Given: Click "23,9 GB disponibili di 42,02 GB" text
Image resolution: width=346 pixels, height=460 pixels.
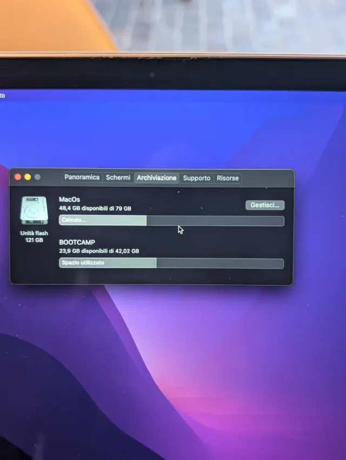Looking at the screenshot, I should (99, 251).
